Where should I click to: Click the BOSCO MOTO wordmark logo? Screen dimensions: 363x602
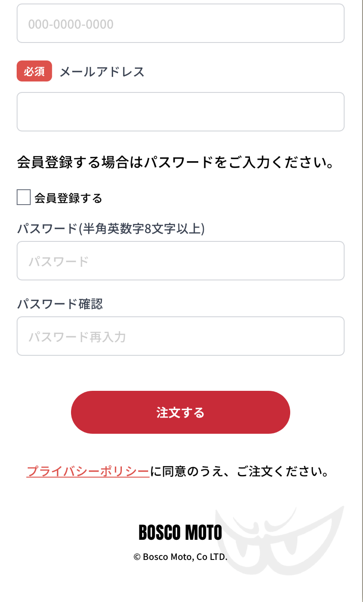click(180, 533)
